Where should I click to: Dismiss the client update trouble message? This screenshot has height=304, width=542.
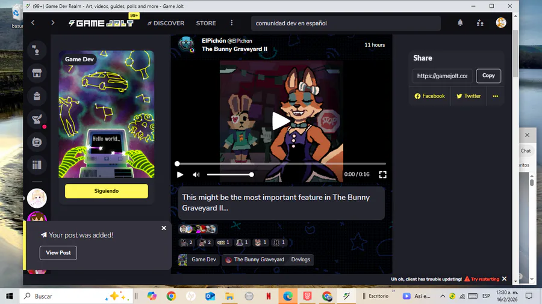(x=504, y=279)
